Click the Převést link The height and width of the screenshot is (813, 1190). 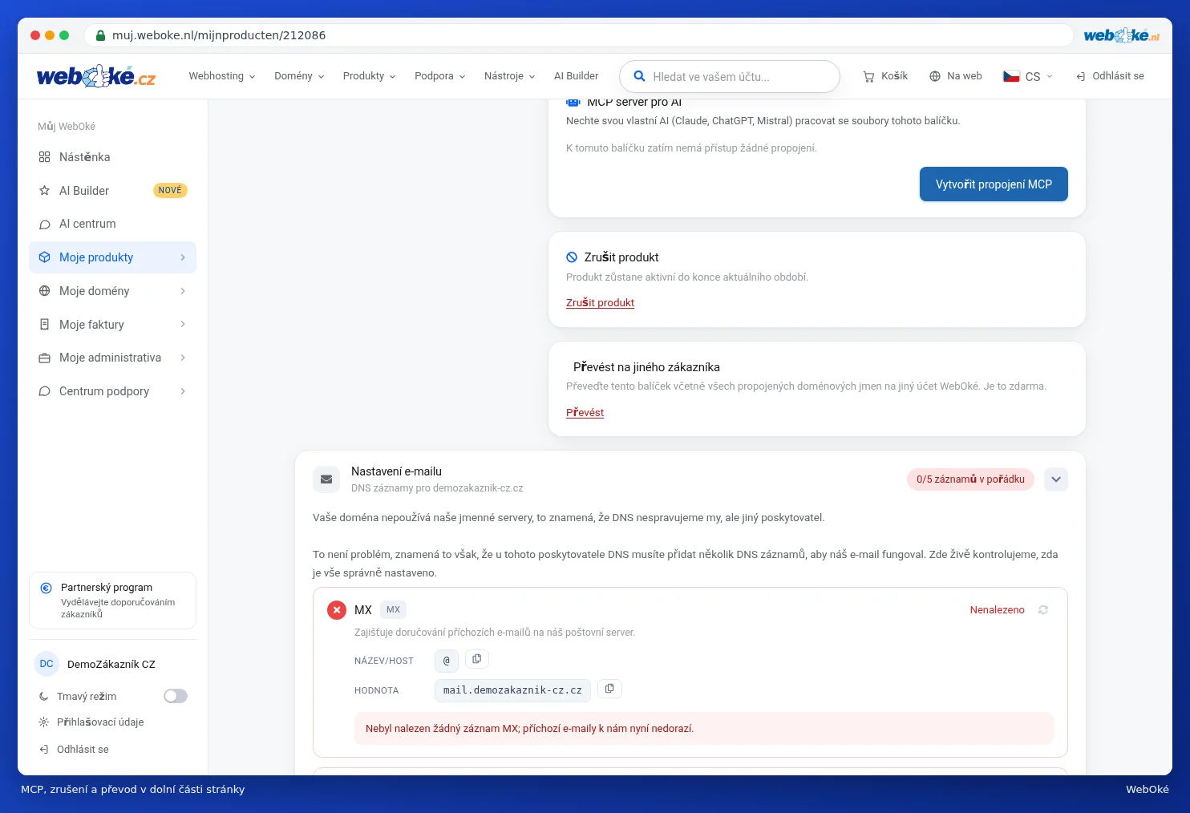(585, 413)
